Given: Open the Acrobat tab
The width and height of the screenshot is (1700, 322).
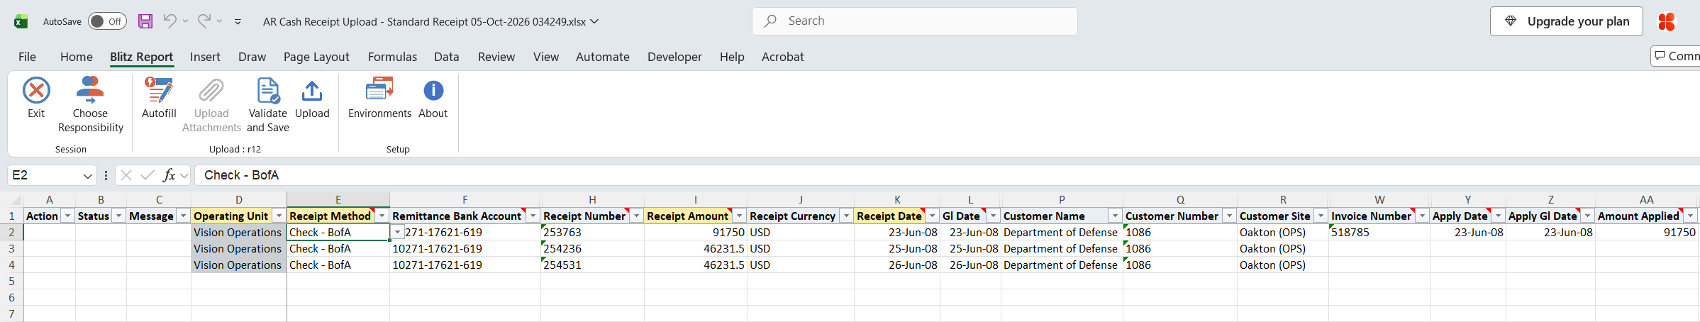Looking at the screenshot, I should pyautogui.click(x=783, y=57).
